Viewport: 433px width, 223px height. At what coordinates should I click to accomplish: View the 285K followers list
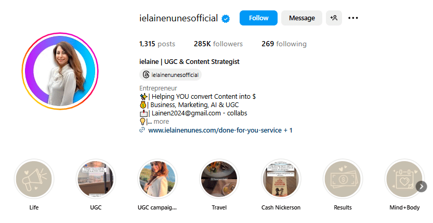pos(218,44)
